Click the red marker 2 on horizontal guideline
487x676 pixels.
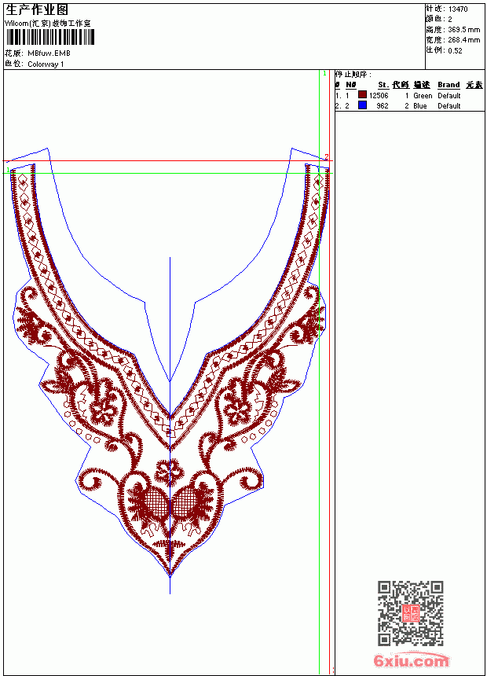(326, 157)
